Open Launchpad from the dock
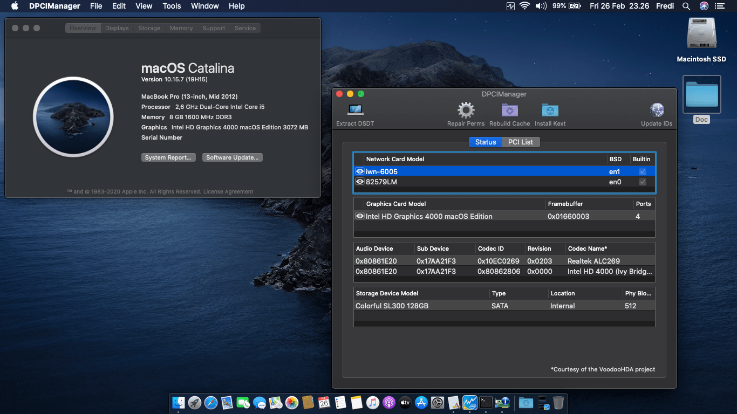Viewport: 737px width, 414px height. tap(195, 402)
